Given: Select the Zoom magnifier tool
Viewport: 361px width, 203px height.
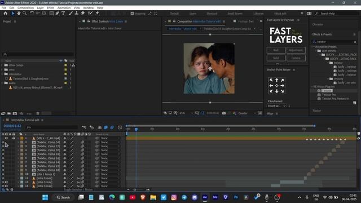Looking at the screenshot, I should coord(24,14).
